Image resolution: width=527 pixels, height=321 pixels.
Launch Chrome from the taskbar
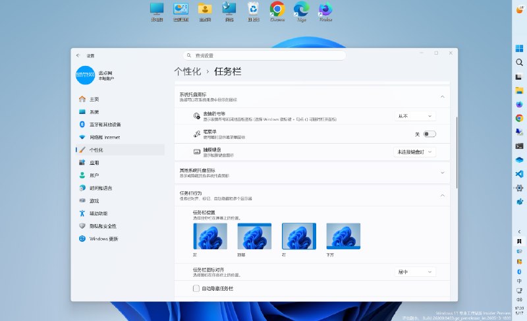coord(519,118)
